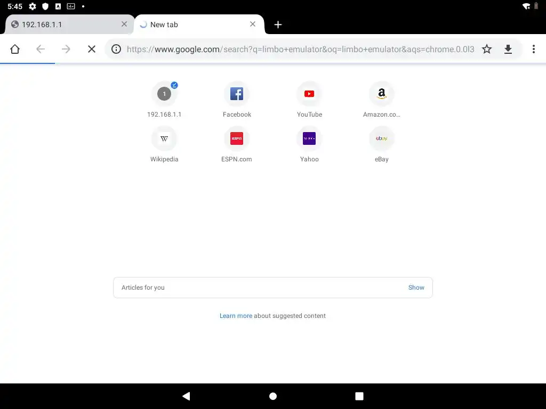Stop the page loading with X button

[92, 49]
